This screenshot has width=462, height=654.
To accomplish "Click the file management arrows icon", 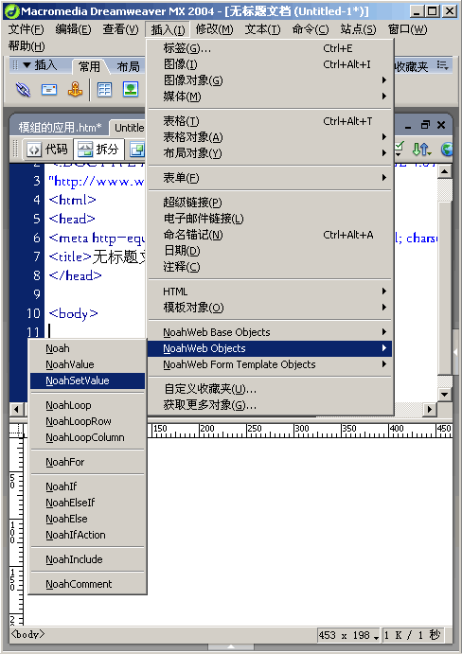I will click(x=421, y=150).
